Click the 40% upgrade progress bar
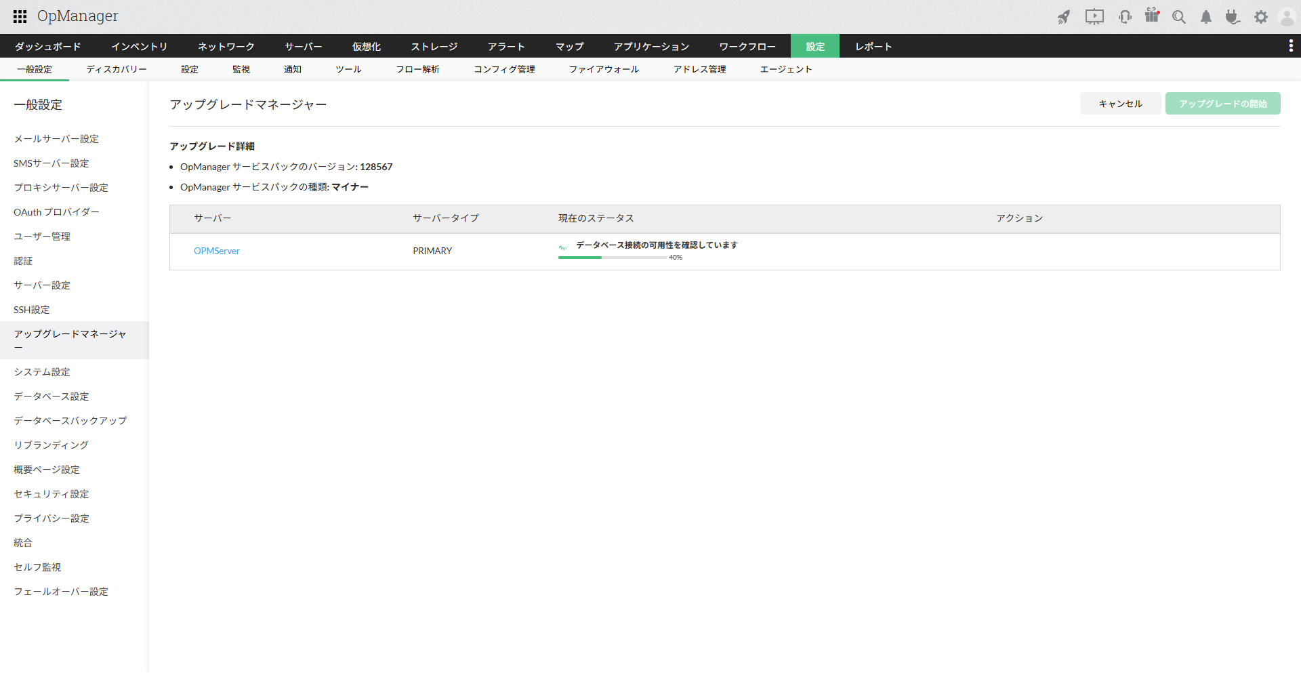 (612, 258)
